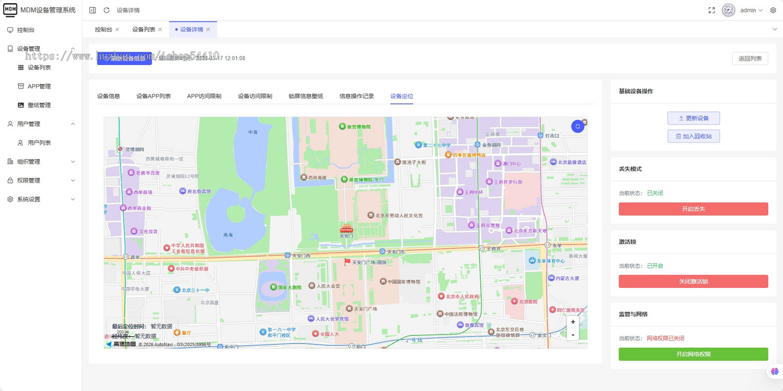The height and width of the screenshot is (391, 783).
Task: Click the red 开启丢失 button
Action: tap(693, 209)
